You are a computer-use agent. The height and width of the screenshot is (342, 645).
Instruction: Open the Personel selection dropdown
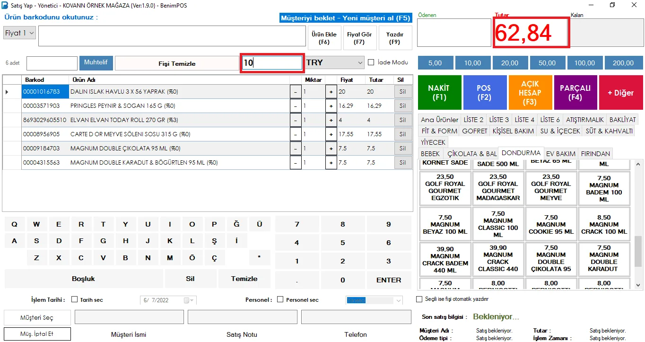pyautogui.click(x=398, y=300)
